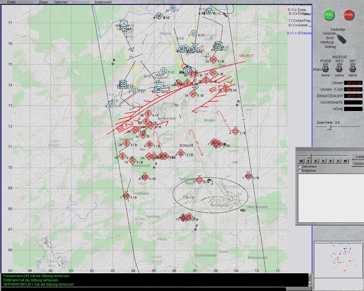Flip the INFO display toggle switch
Viewport: 364px width, 291px height.
click(x=339, y=70)
